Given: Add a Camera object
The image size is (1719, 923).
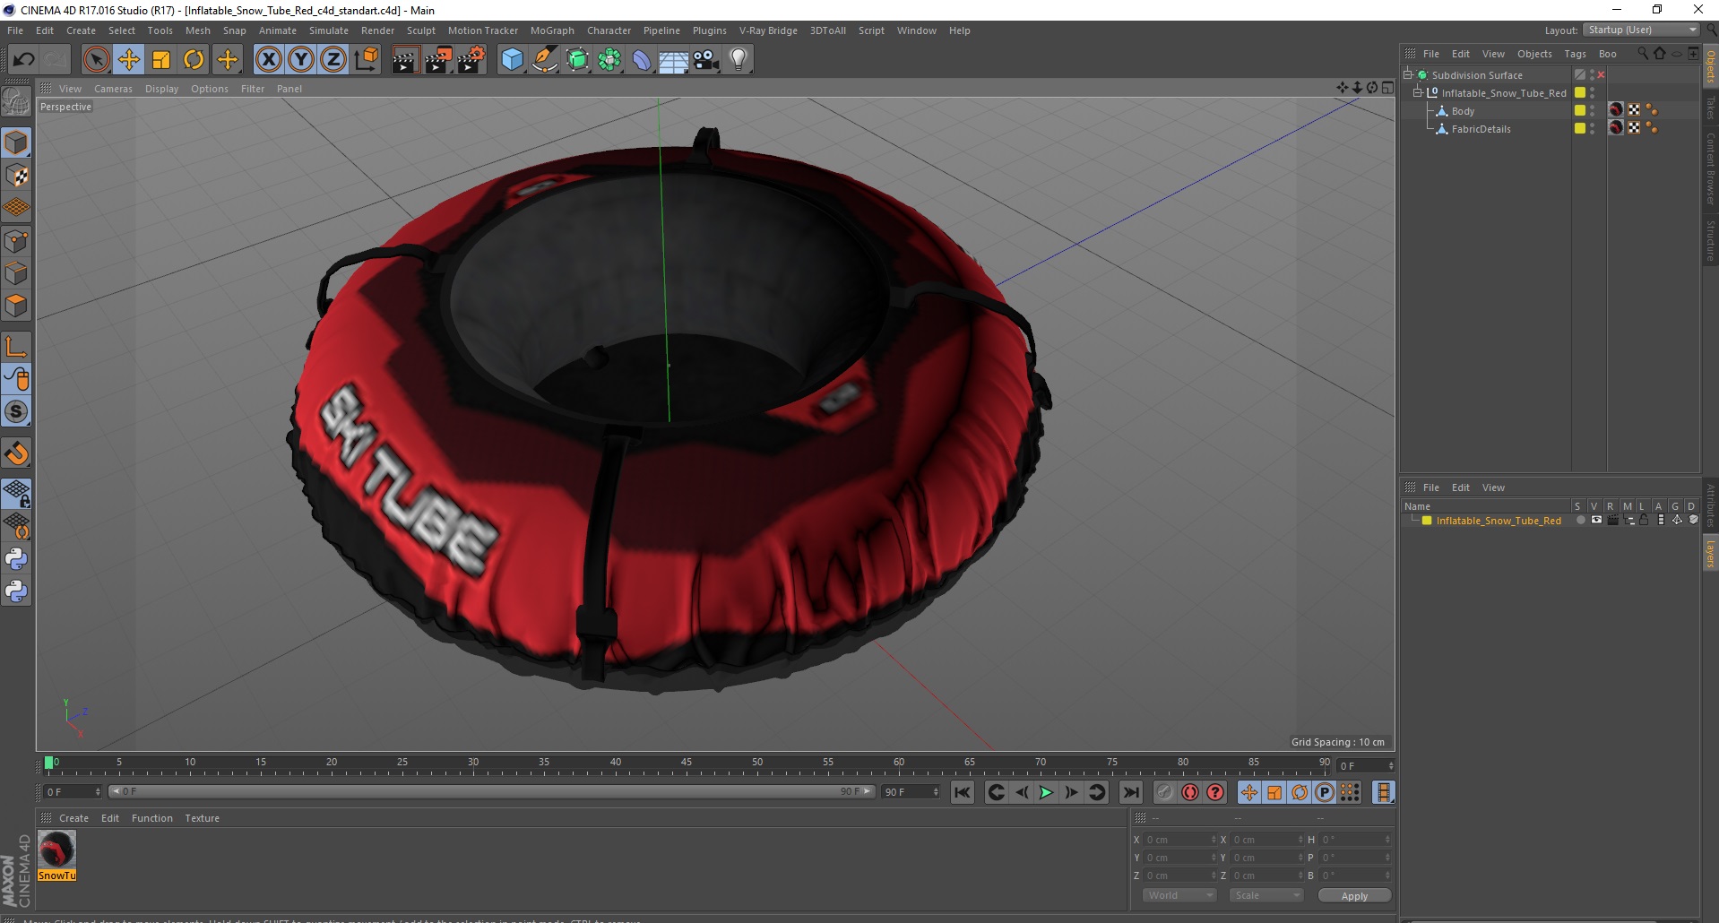Looking at the screenshot, I should (706, 59).
